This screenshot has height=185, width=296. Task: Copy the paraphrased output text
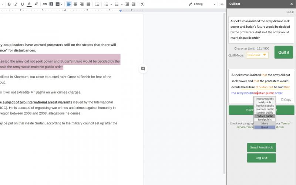pyautogui.click(x=286, y=100)
